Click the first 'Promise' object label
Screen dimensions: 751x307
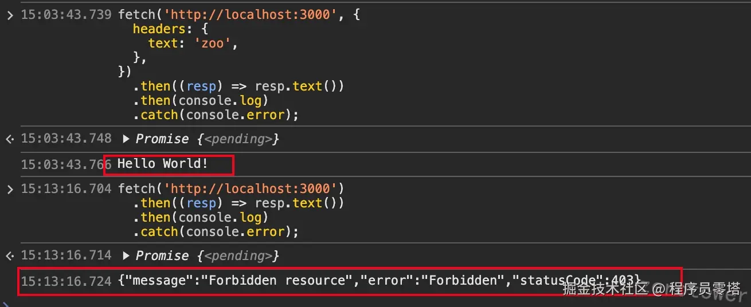162,139
